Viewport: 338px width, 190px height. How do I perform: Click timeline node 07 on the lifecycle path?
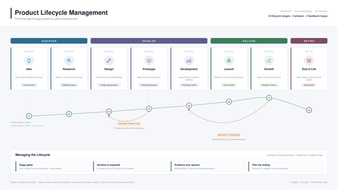point(269,98)
